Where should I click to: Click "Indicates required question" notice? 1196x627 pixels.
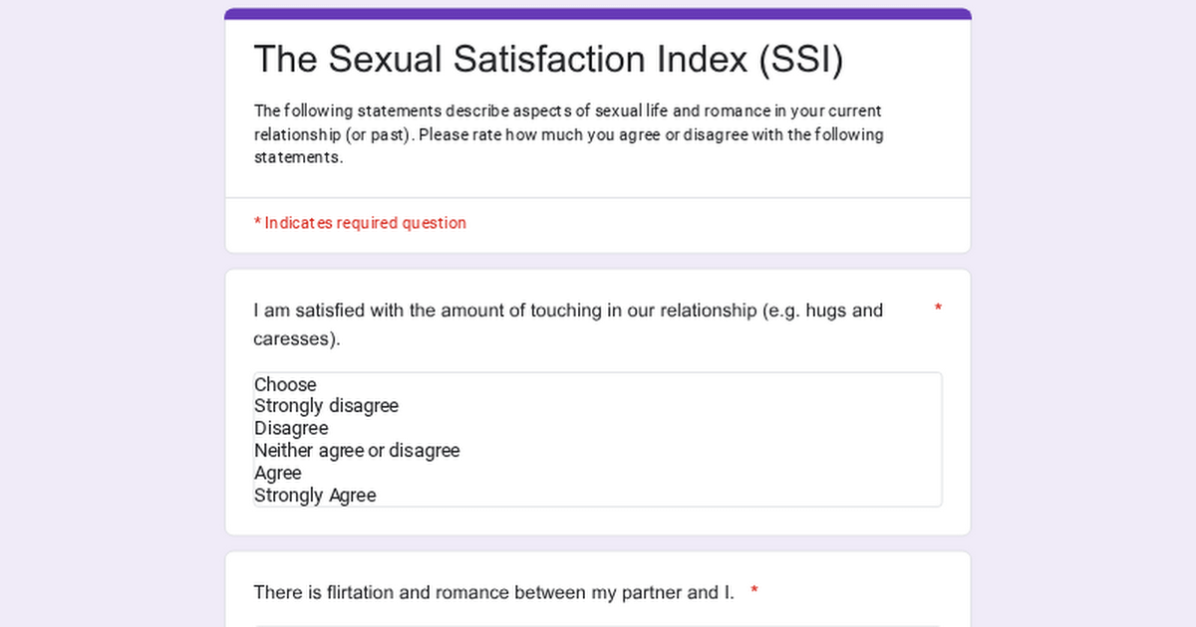[365, 223]
